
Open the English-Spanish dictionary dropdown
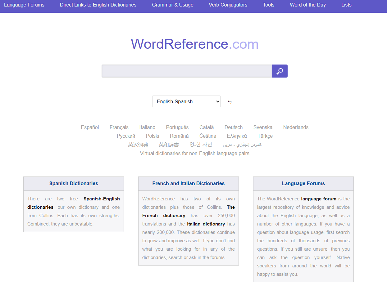[x=186, y=101]
